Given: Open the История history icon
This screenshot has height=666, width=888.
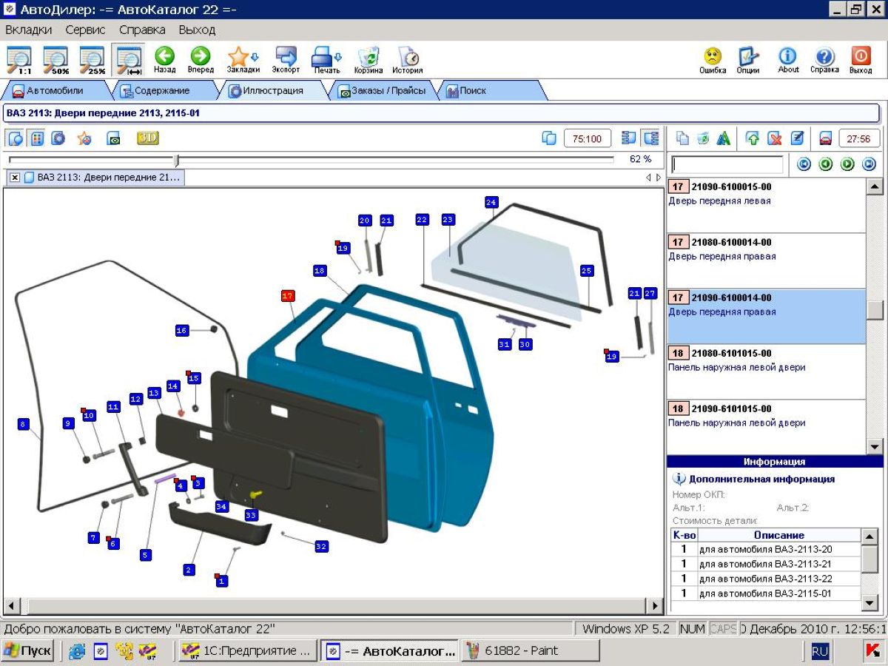Looking at the screenshot, I should (x=408, y=60).
